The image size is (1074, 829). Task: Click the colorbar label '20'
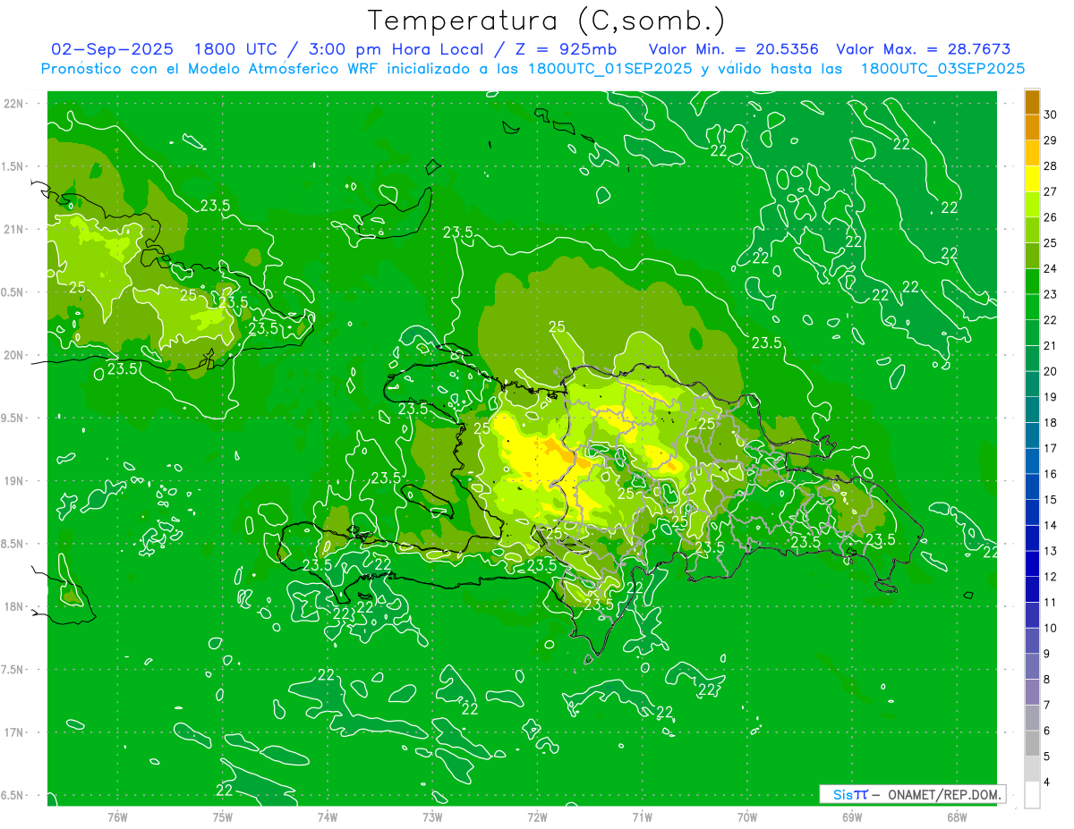[1051, 371]
